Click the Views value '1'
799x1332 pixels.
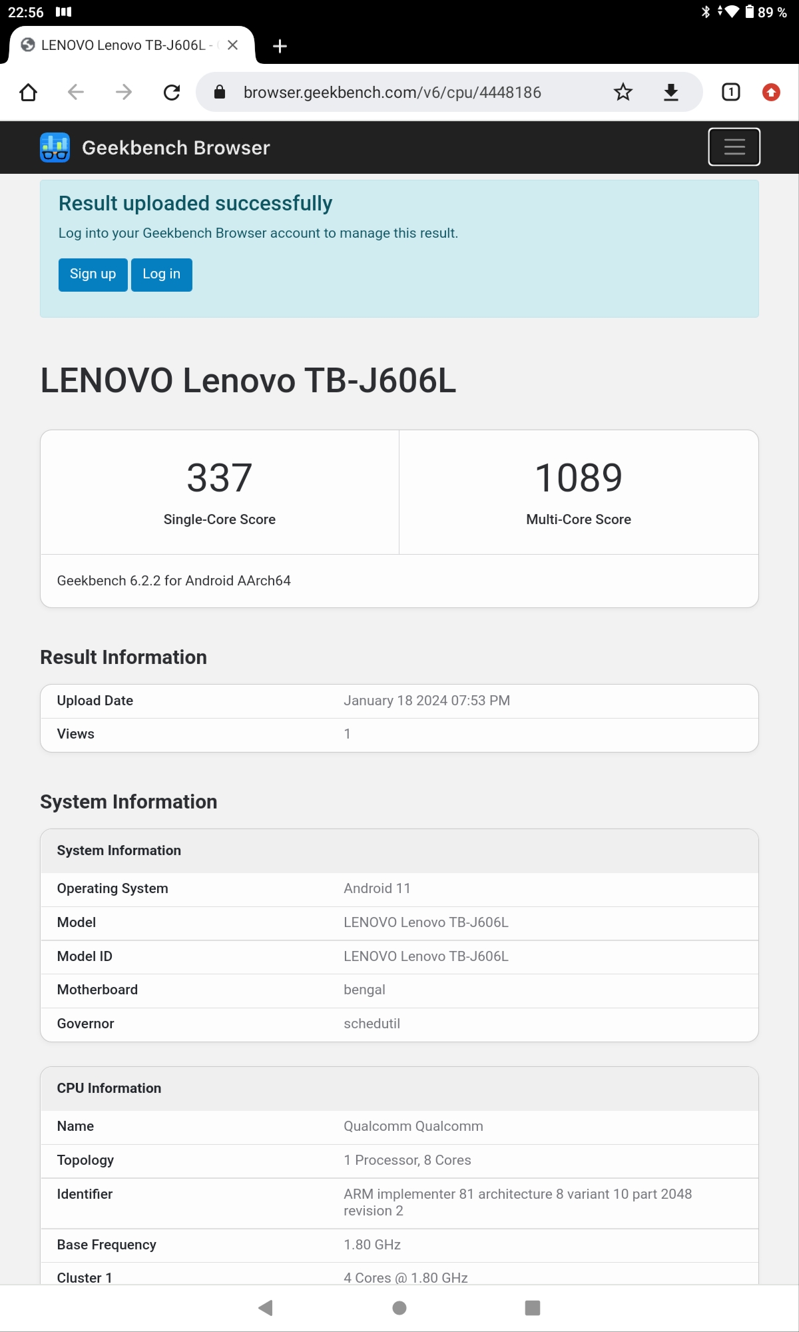[x=347, y=734]
